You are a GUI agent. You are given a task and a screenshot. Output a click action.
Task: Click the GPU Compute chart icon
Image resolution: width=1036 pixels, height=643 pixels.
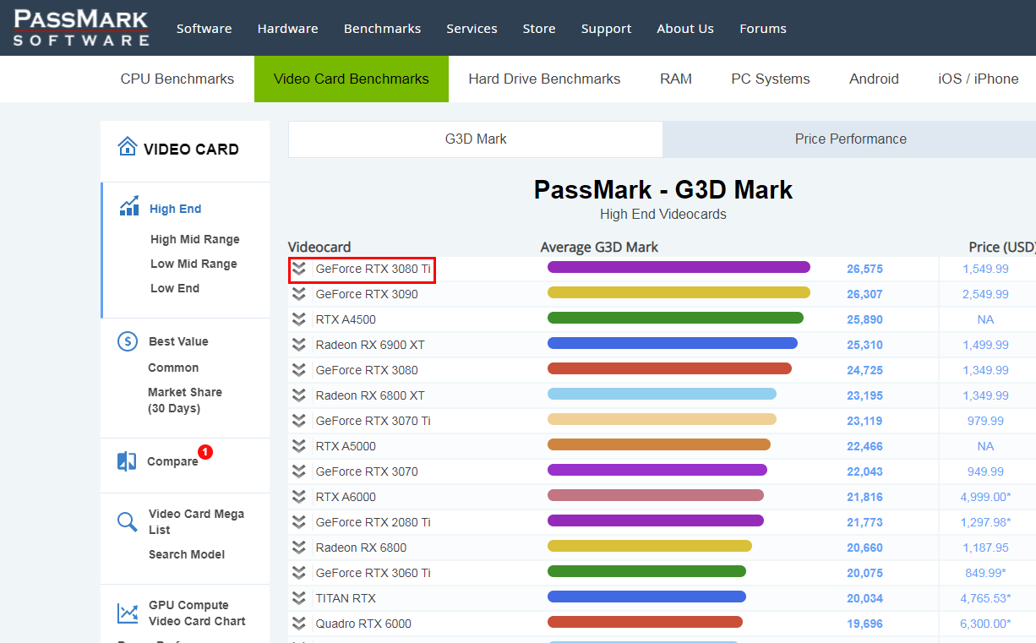point(128,613)
